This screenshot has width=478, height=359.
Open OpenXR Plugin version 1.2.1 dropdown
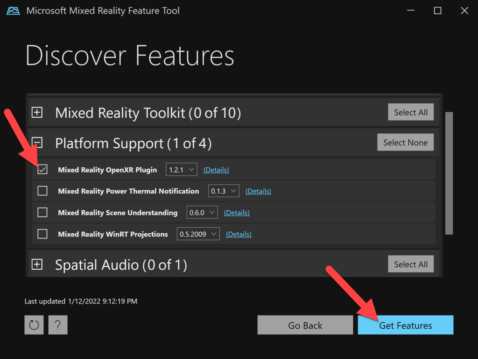click(182, 169)
